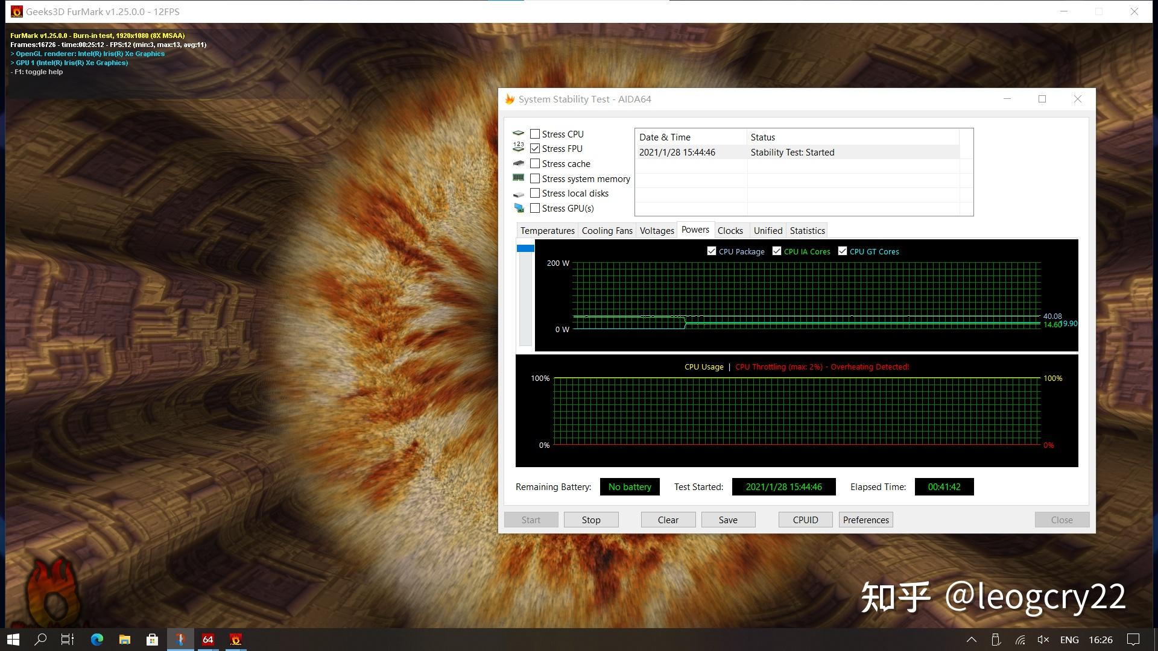Viewport: 1158px width, 651px height.
Task: Enable Stress CPU checkbox
Action: tap(535, 134)
